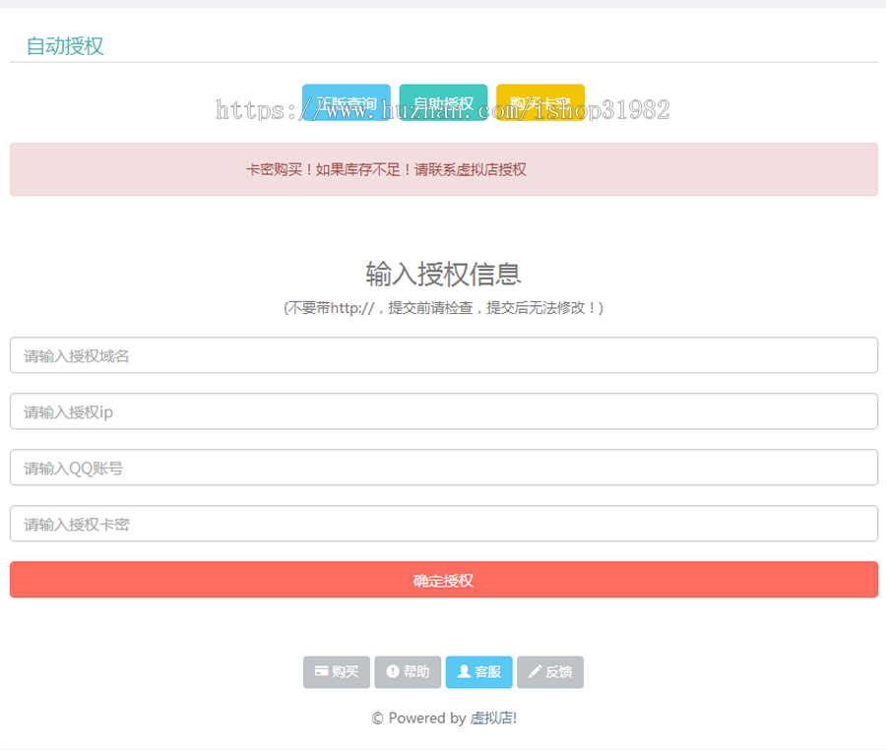Open 帮助 from the bottom buttons

(x=415, y=672)
